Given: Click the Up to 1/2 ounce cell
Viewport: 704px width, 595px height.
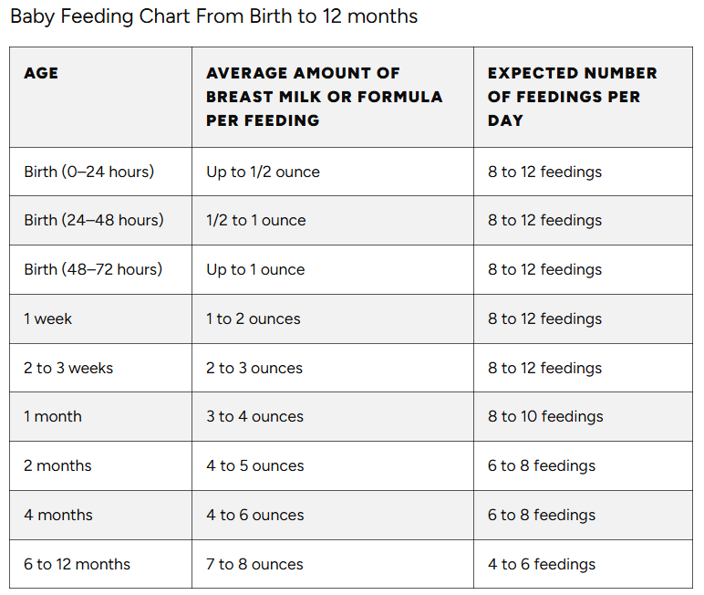Looking at the screenshot, I should coord(264,172).
